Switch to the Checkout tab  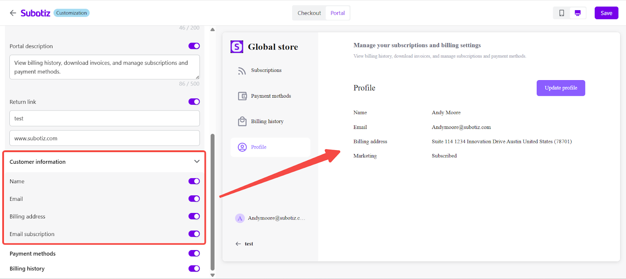(x=309, y=13)
